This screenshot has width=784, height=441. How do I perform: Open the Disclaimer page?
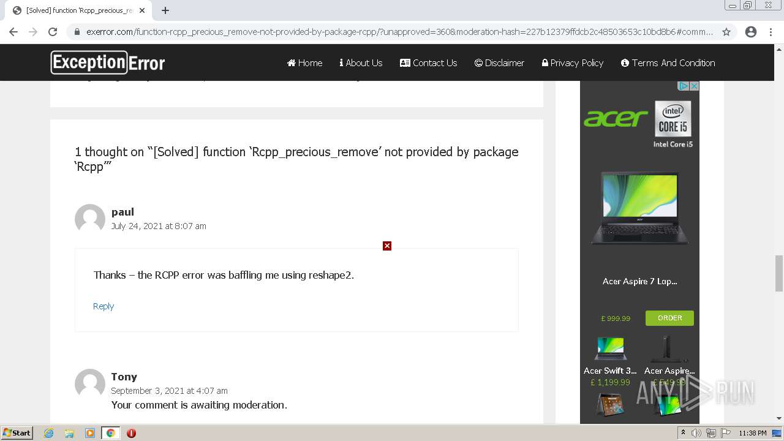(x=499, y=62)
